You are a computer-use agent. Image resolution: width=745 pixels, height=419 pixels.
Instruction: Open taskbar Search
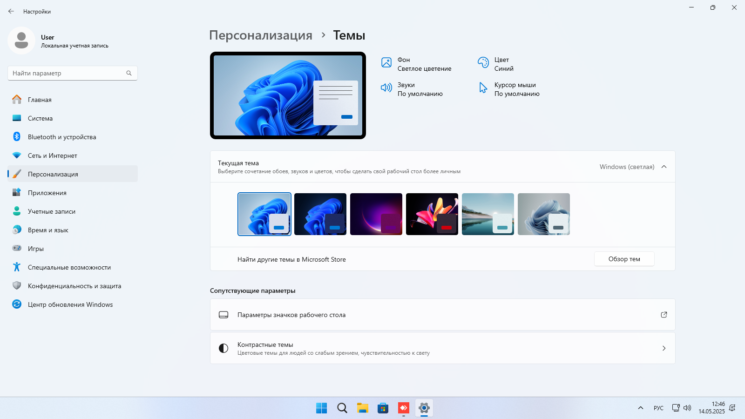point(342,408)
